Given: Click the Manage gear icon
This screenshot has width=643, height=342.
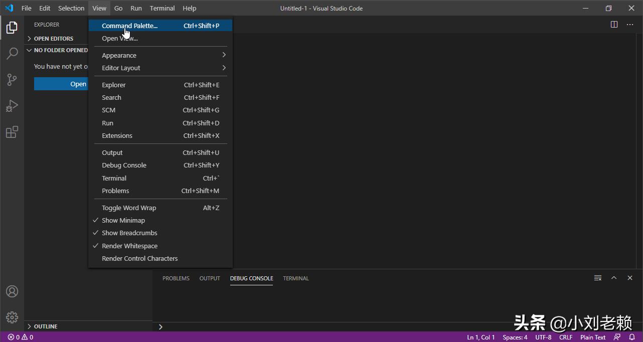Looking at the screenshot, I should (12, 317).
